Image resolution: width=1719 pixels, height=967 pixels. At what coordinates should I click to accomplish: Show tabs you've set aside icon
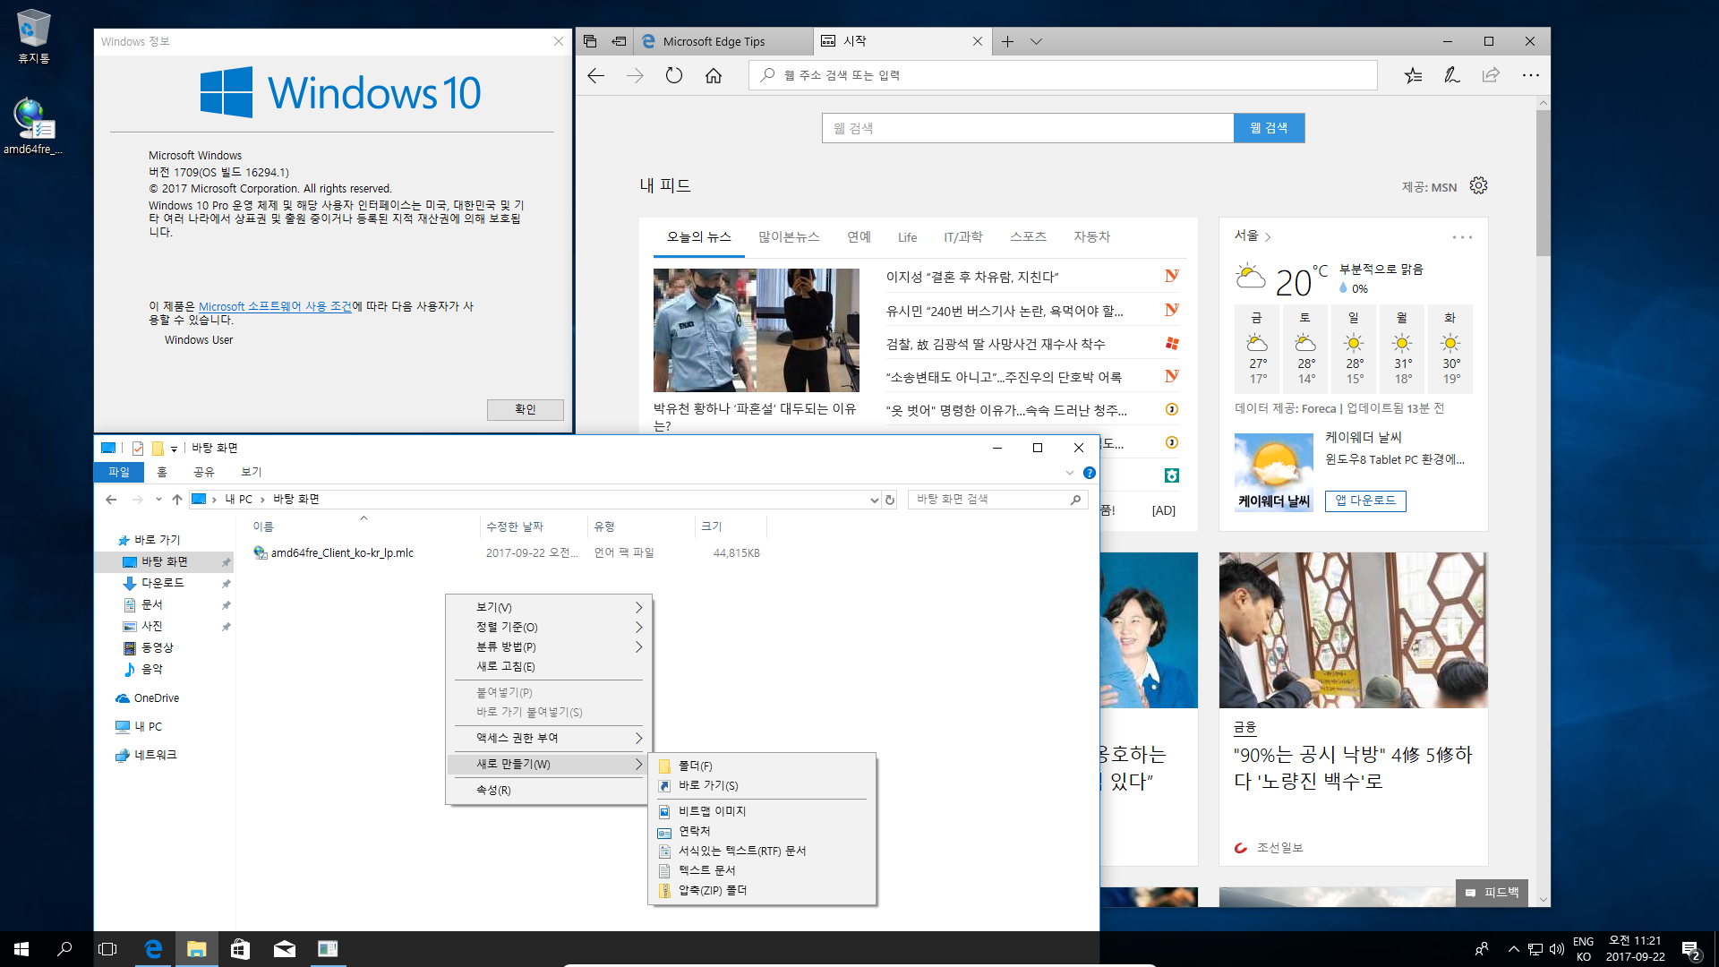pos(590,41)
